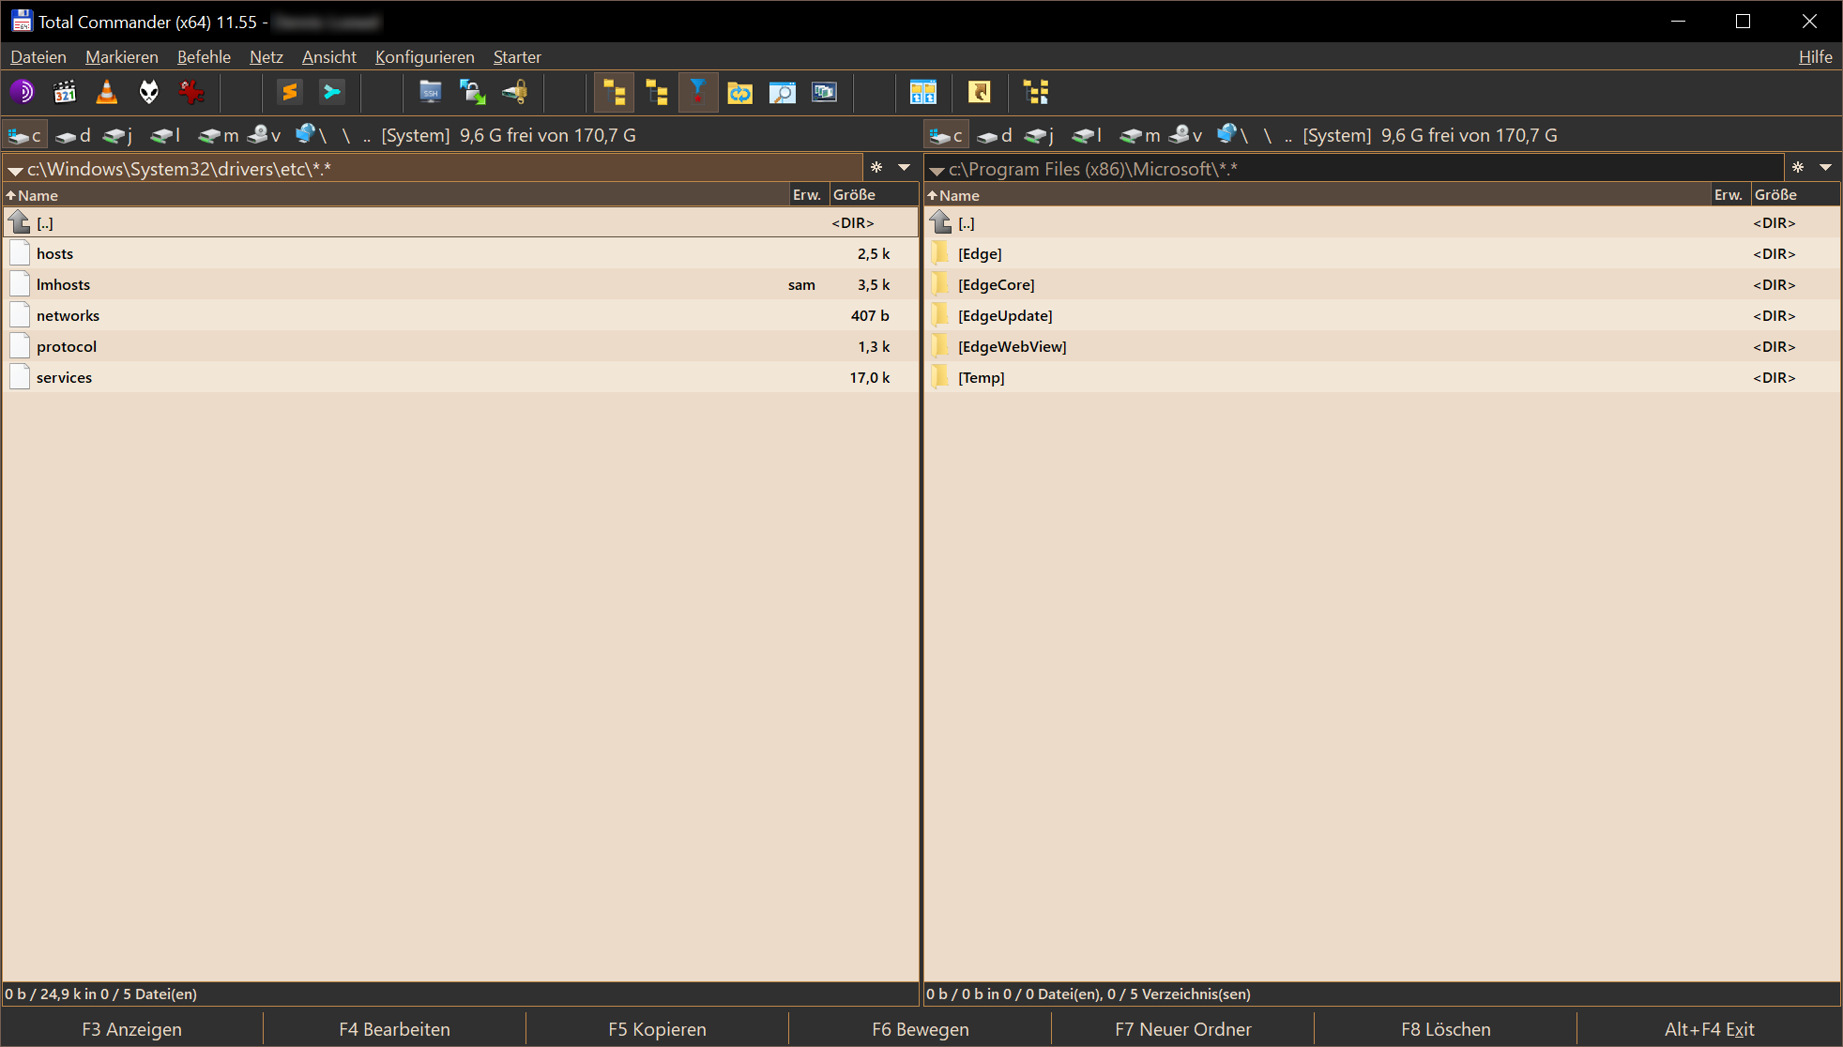Open the Netz menu
Screen dimensions: 1843x1047
266,57
